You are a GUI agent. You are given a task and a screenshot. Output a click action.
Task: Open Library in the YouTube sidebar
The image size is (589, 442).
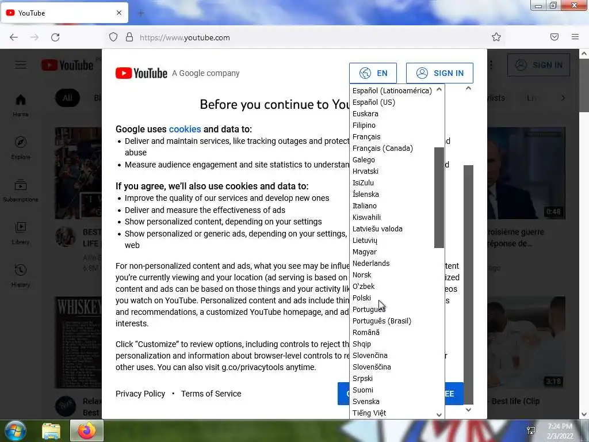click(21, 234)
